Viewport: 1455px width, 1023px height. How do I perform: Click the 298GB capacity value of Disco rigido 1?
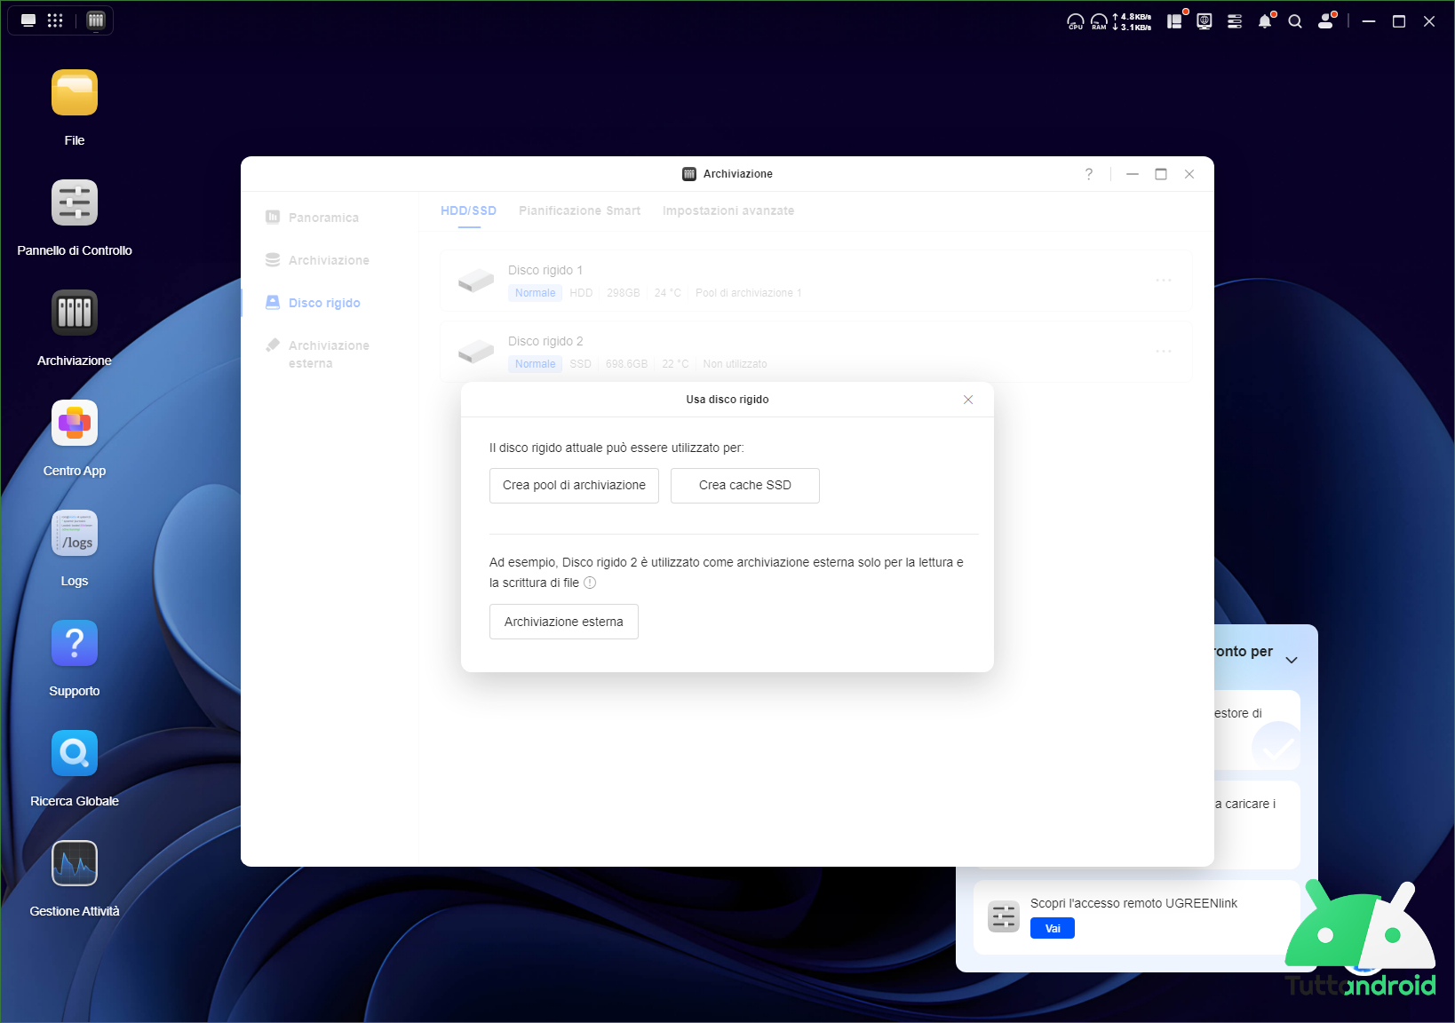(624, 293)
